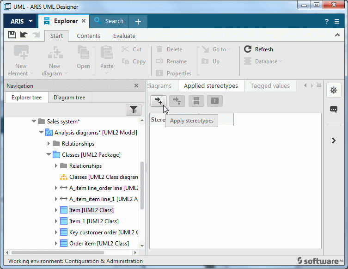Image resolution: width=348 pixels, height=269 pixels.
Task: Collapse the Sales system tree node
Action: [34, 121]
